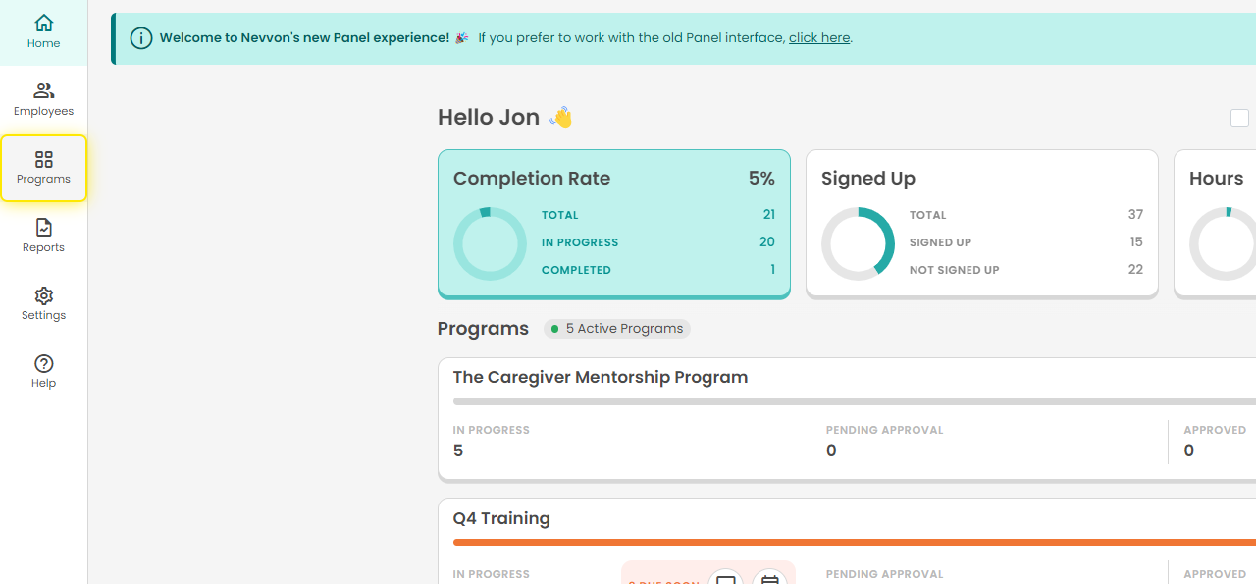The height and width of the screenshot is (584, 1256).
Task: Select the Hours card title
Action: click(1216, 179)
